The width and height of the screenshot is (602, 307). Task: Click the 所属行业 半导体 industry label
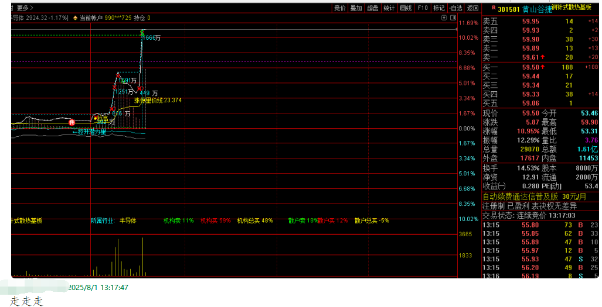[x=114, y=221]
